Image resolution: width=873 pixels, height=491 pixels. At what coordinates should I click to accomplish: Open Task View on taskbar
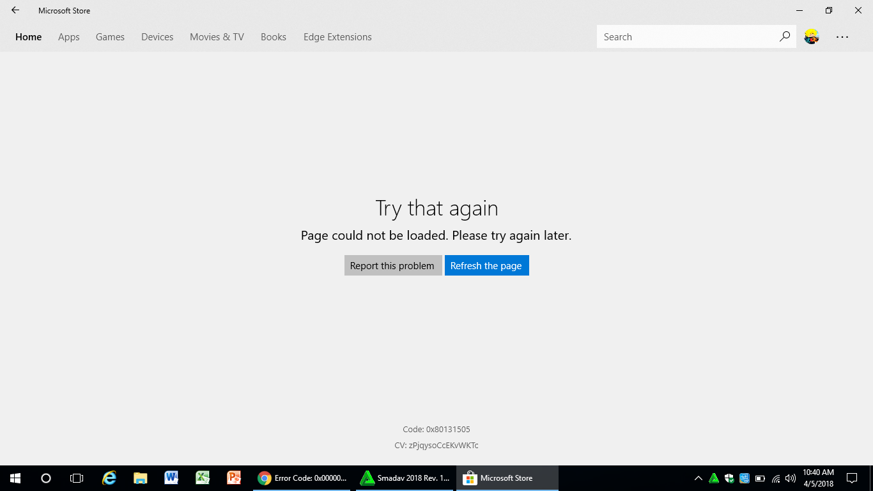[x=77, y=478]
